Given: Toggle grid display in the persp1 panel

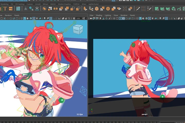Looking at the screenshot, I should click(114, 18).
